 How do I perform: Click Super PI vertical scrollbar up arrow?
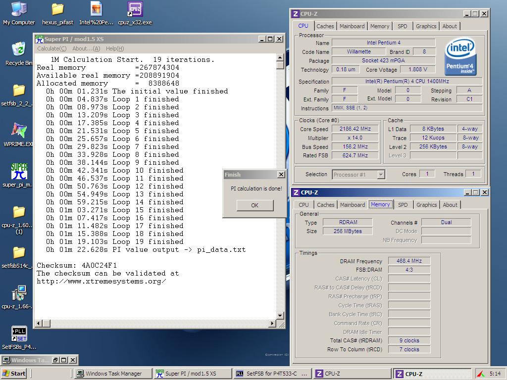point(280,57)
